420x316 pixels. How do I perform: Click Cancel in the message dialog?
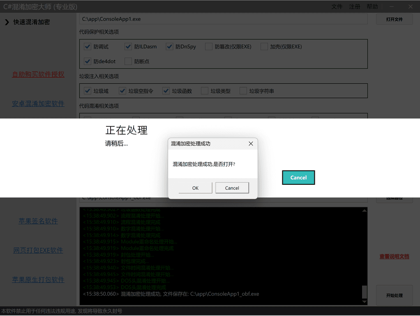click(x=232, y=188)
